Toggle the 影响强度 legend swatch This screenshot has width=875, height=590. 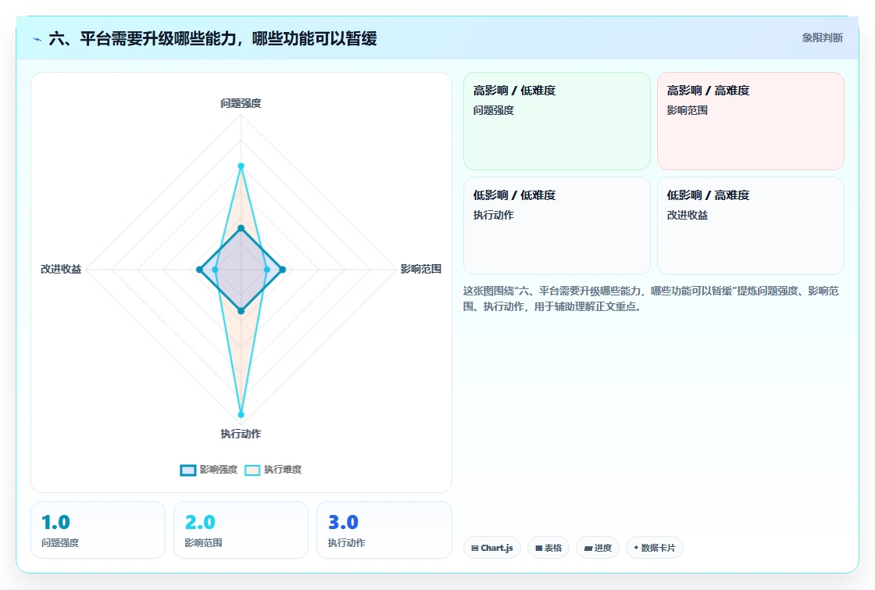point(188,470)
